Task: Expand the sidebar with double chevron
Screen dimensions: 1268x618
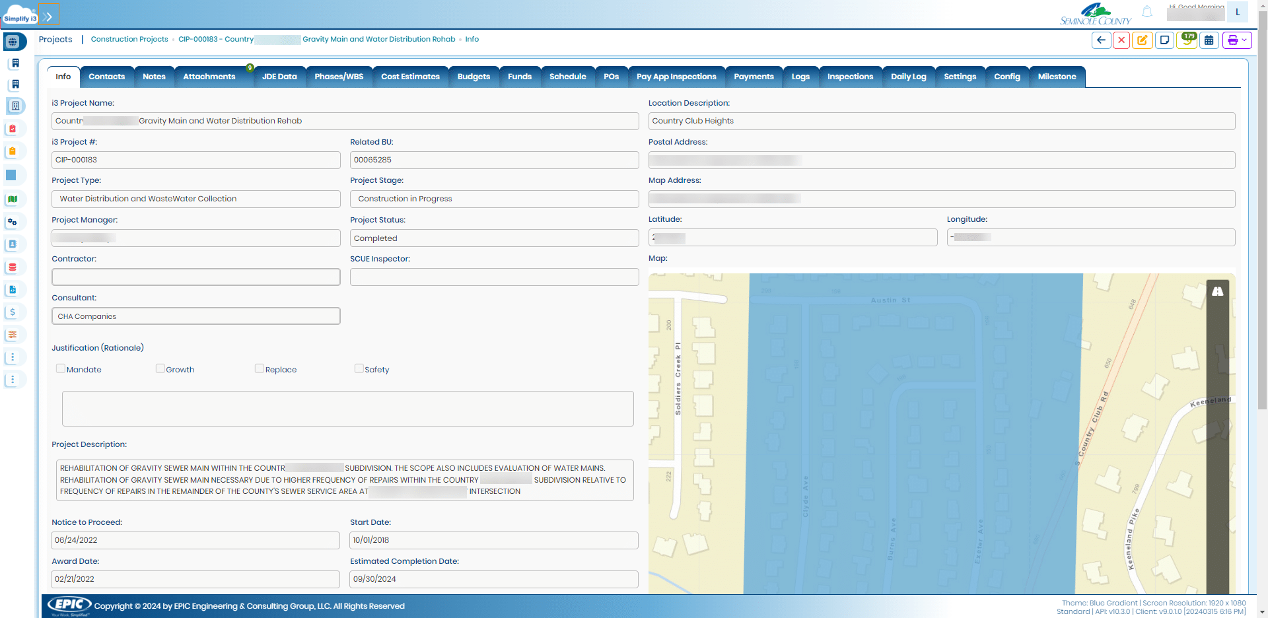Action: (48, 17)
